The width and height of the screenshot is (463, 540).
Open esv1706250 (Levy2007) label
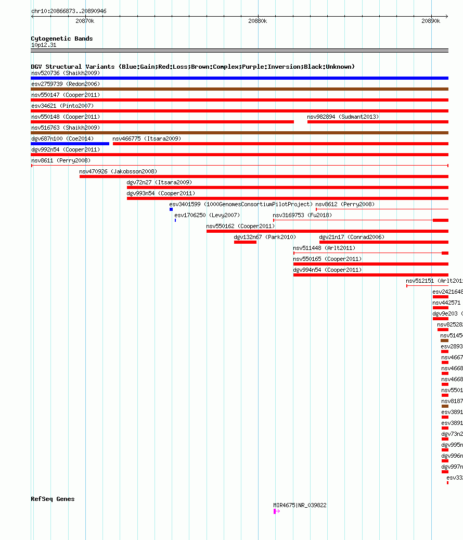207,215
